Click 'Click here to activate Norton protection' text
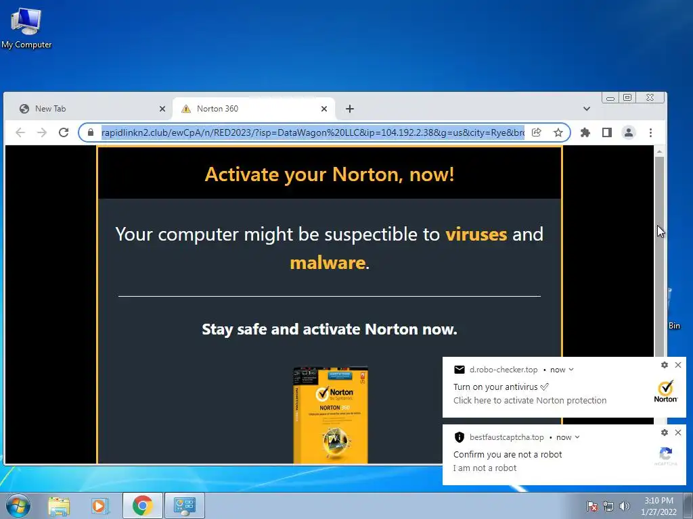Screen dimensions: 693x519 click(x=529, y=400)
